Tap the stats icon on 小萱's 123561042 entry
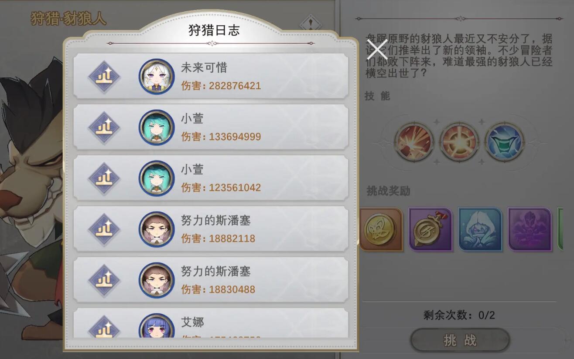 pos(104,179)
